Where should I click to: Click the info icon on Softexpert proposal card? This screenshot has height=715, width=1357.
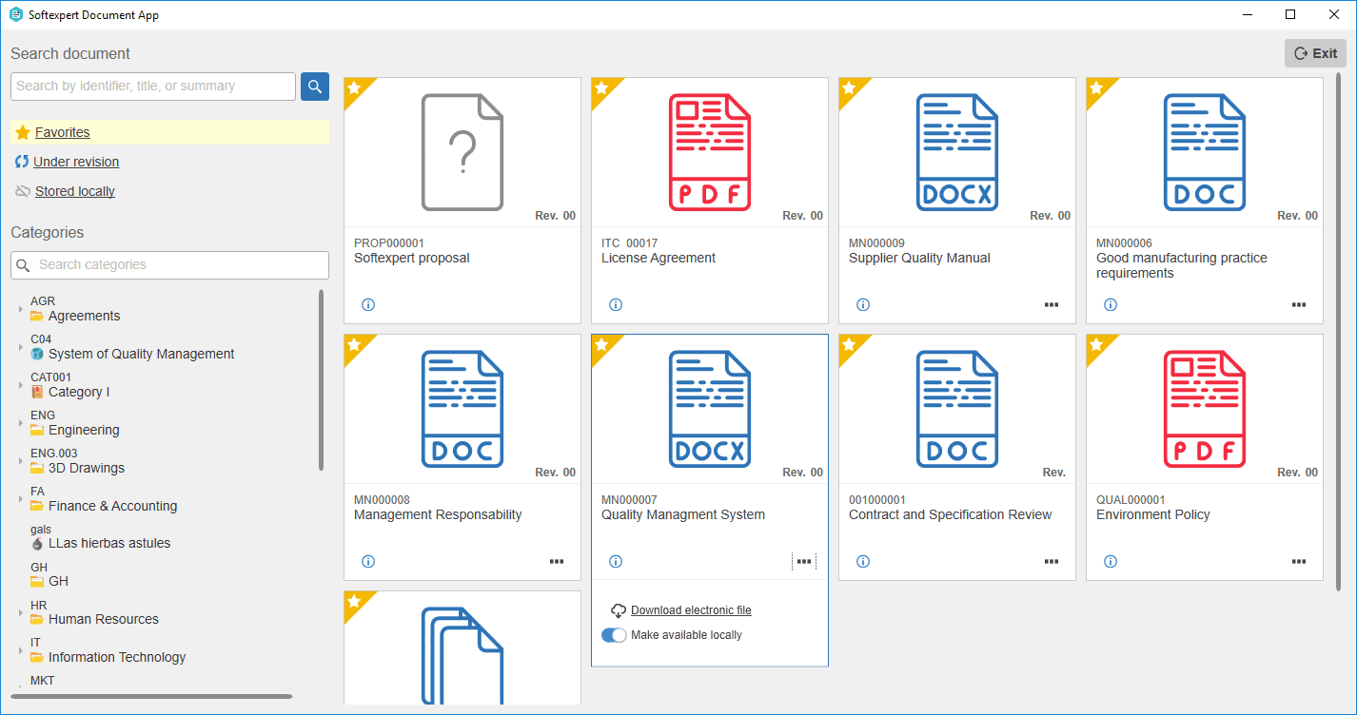point(368,304)
